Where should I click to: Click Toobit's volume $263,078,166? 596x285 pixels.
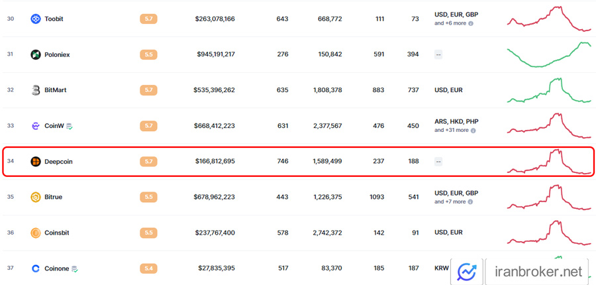(x=215, y=19)
